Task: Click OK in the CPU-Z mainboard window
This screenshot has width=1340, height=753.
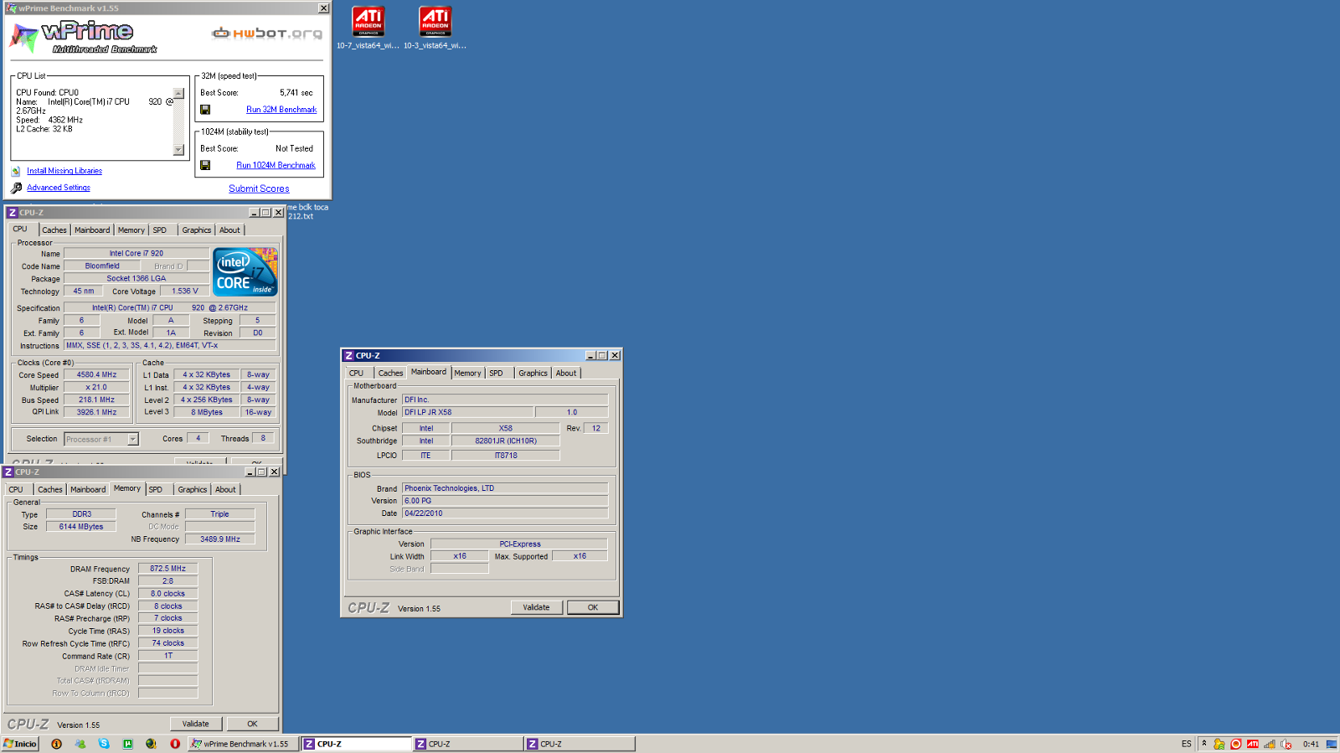Action: pos(593,607)
